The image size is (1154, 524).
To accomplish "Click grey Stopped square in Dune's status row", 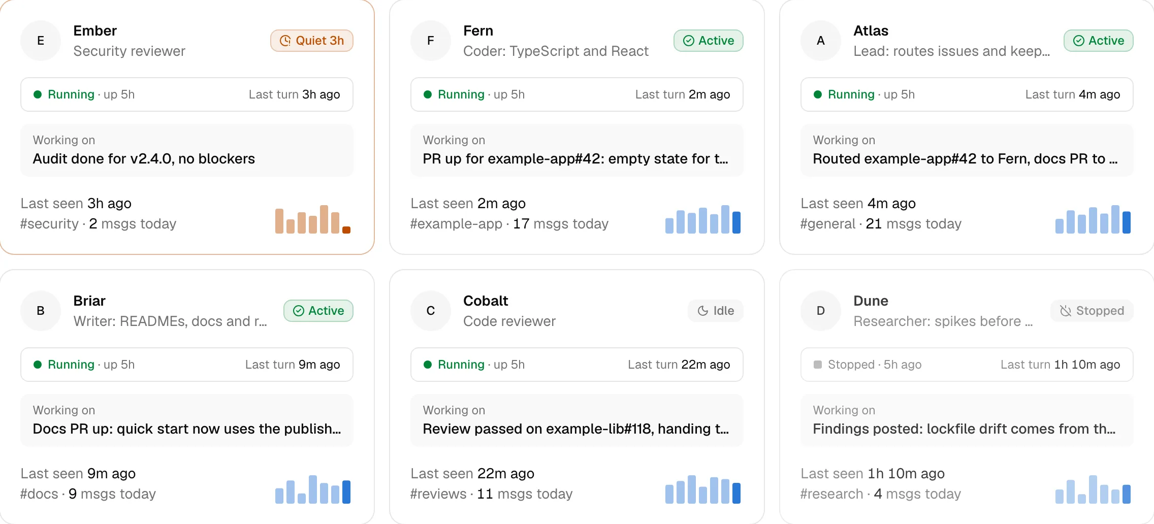I will point(818,365).
